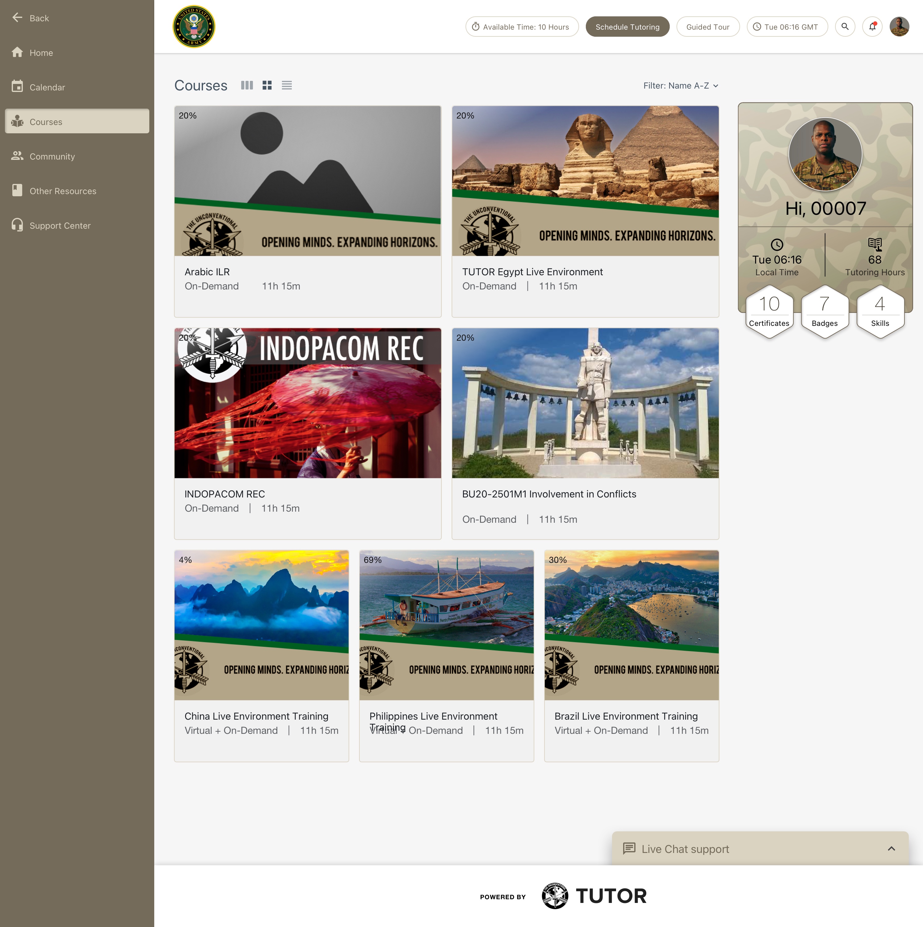Switch to grid view layout

267,85
